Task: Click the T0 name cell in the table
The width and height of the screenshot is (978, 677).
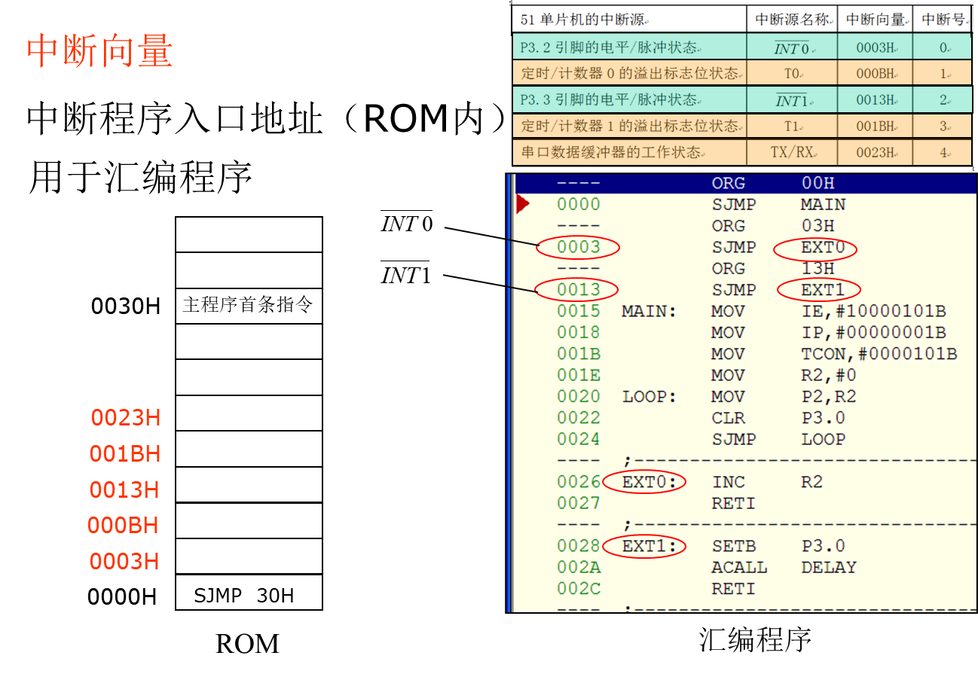Action: coord(792,73)
